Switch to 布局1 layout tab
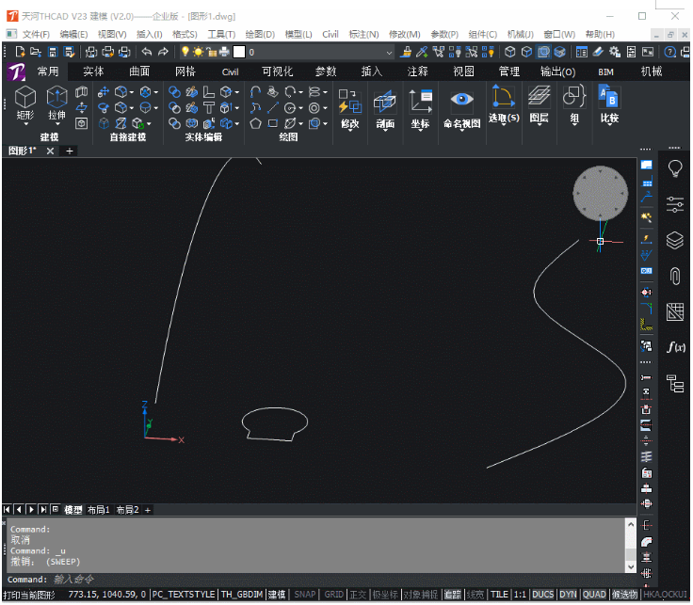 [x=99, y=510]
